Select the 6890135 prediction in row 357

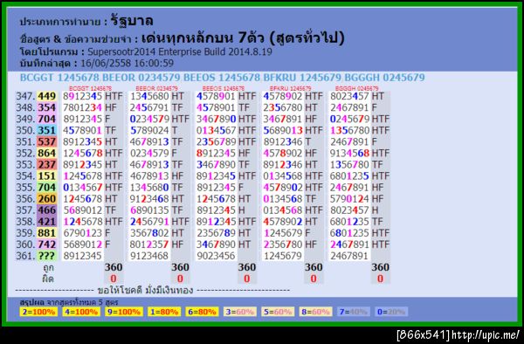(149, 210)
